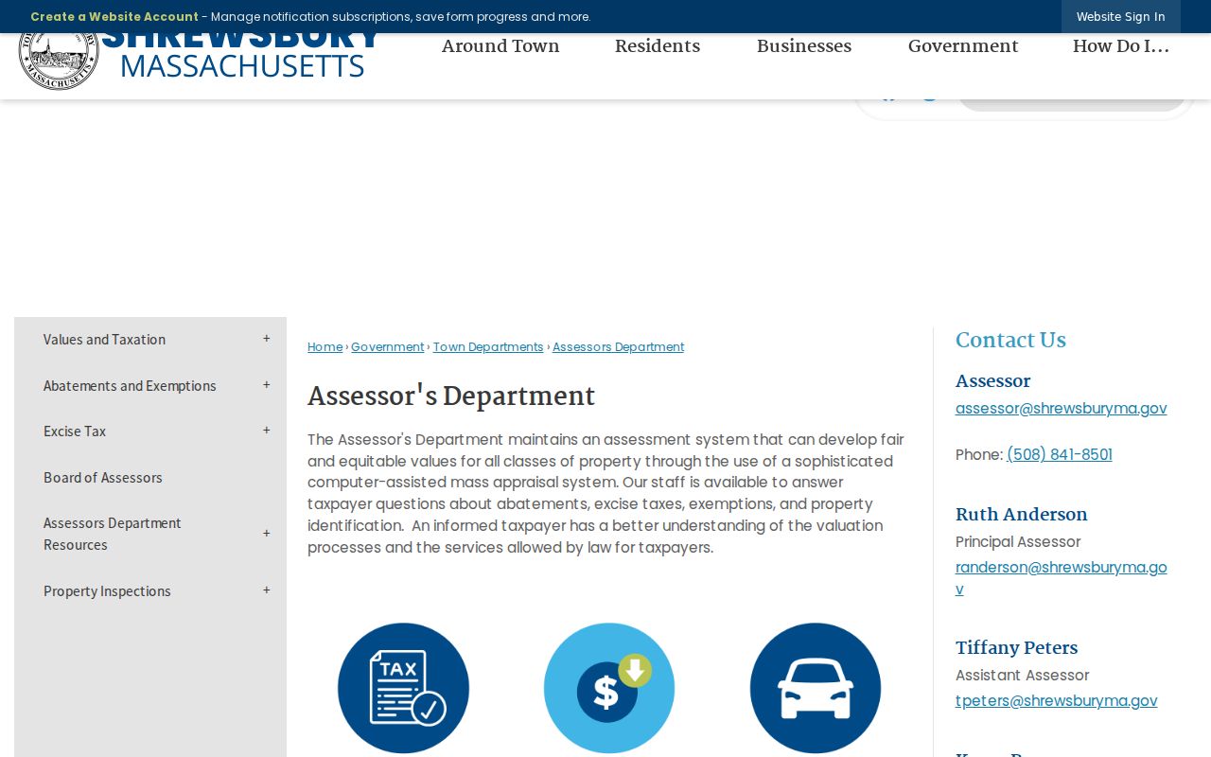Expand the Property Inspections submenu
The width and height of the screenshot is (1211, 757).
coord(267,590)
